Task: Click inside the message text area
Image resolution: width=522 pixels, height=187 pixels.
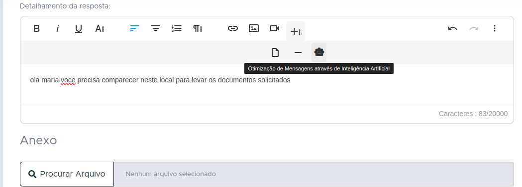Action: 267,84
